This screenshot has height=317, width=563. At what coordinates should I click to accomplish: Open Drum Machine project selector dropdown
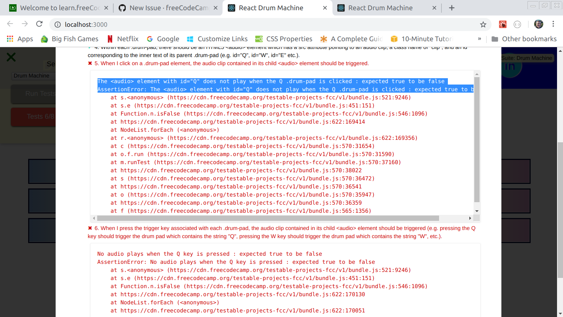pos(33,76)
